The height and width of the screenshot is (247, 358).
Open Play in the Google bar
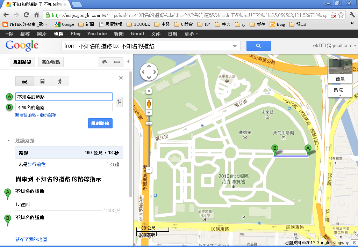(76, 34)
